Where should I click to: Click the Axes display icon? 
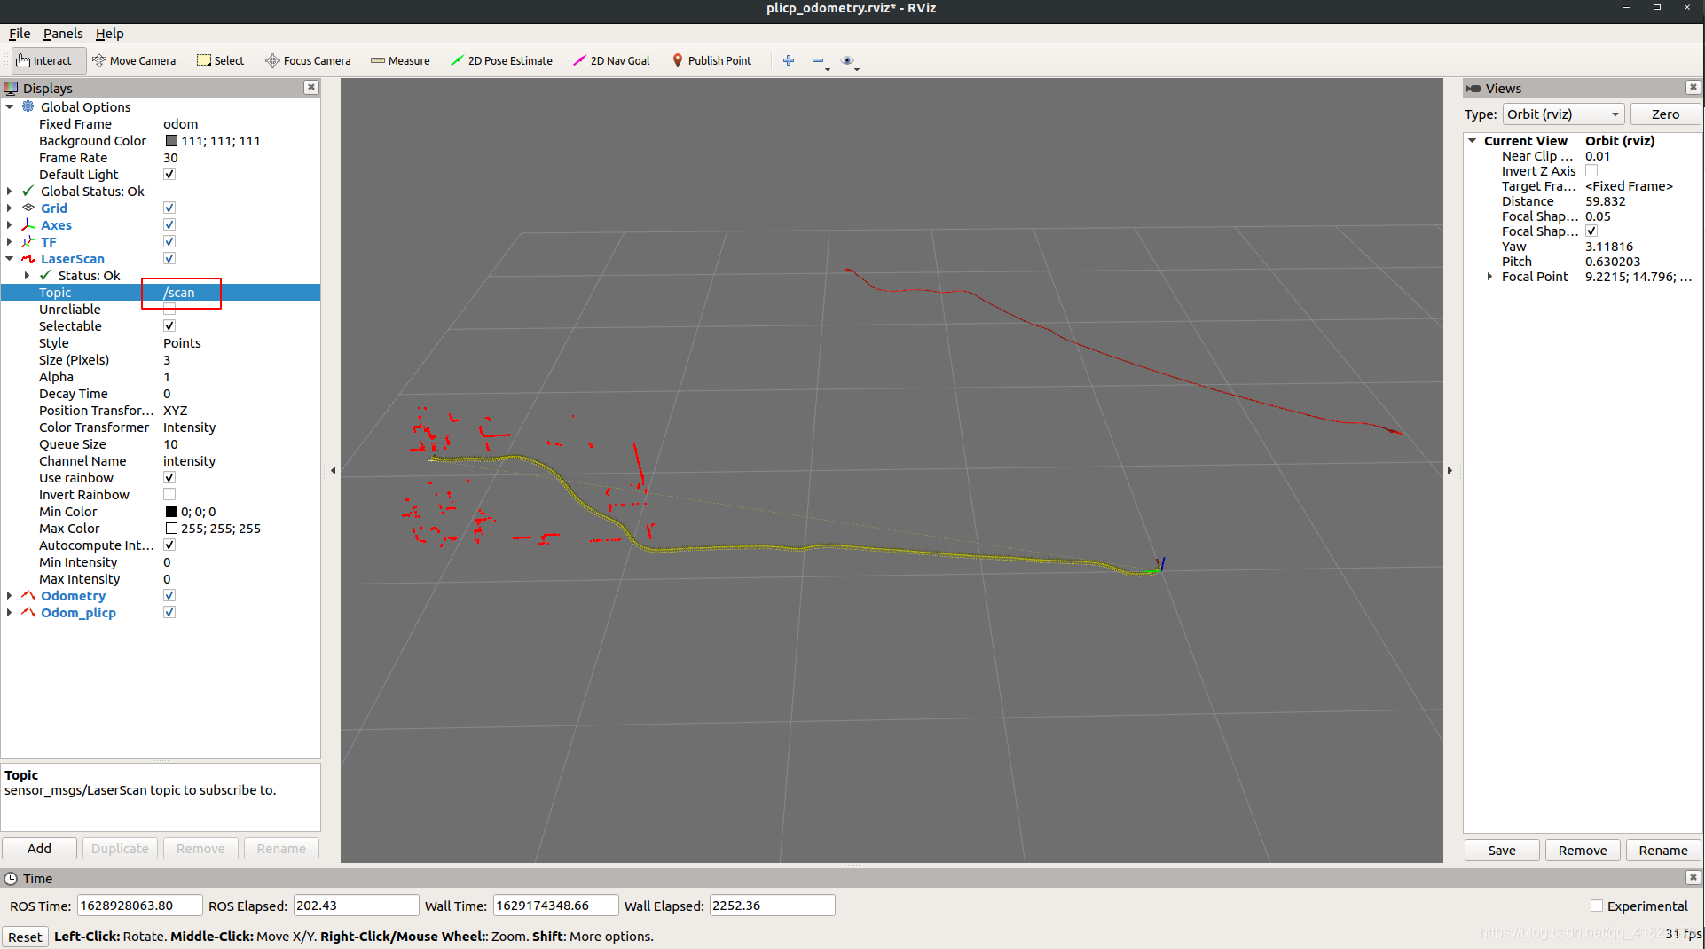28,224
